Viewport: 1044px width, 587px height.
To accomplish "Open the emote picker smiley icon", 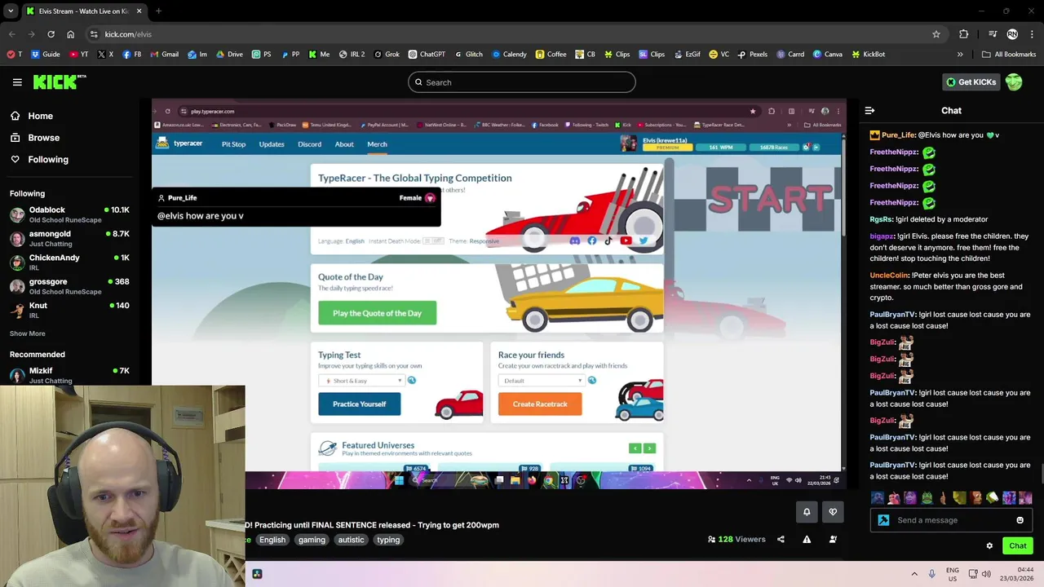I will tap(1020, 520).
